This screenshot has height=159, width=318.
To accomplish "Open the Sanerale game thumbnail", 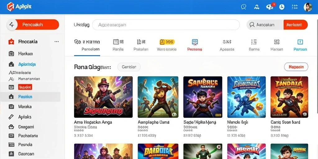I will tap(203, 97).
